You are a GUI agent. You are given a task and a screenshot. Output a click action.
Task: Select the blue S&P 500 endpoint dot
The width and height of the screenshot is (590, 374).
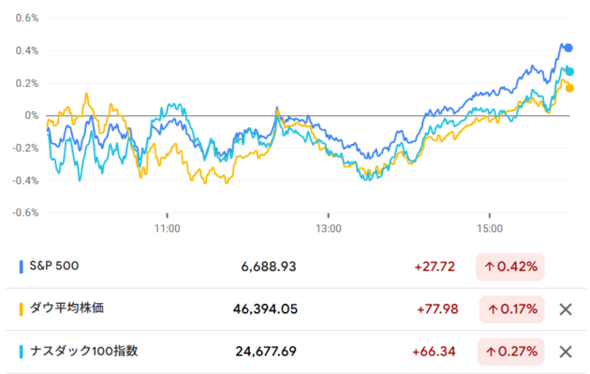568,47
